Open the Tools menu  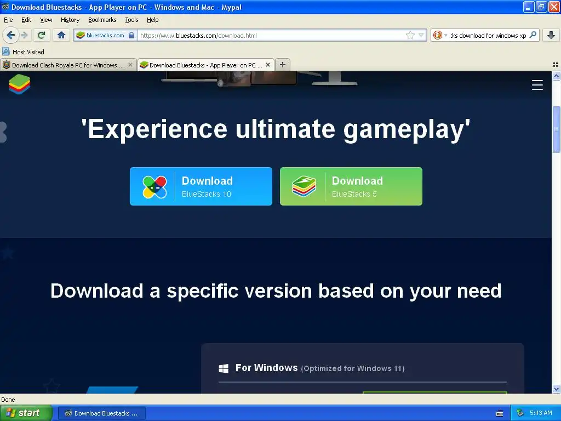pyautogui.click(x=131, y=20)
